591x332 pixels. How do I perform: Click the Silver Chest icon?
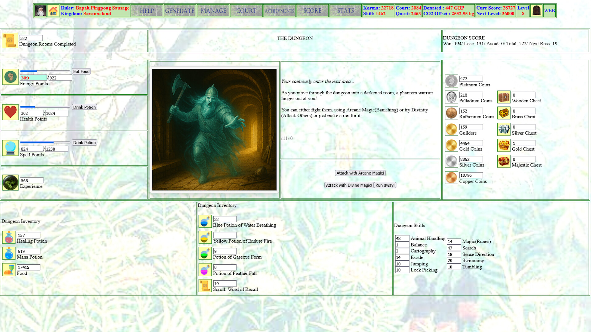(x=504, y=129)
